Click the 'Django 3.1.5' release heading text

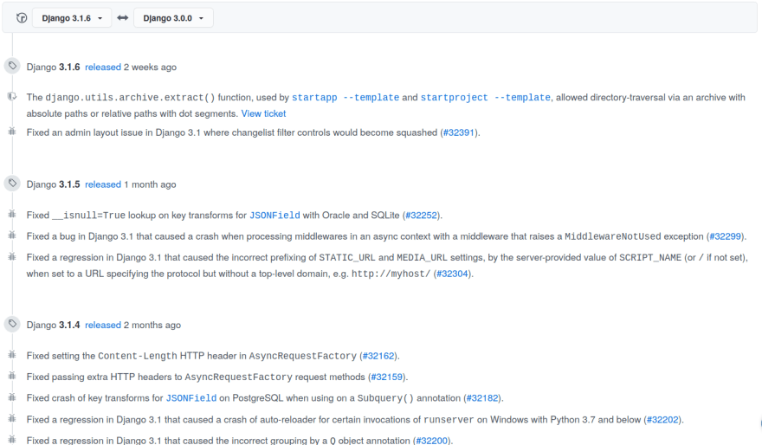point(53,184)
